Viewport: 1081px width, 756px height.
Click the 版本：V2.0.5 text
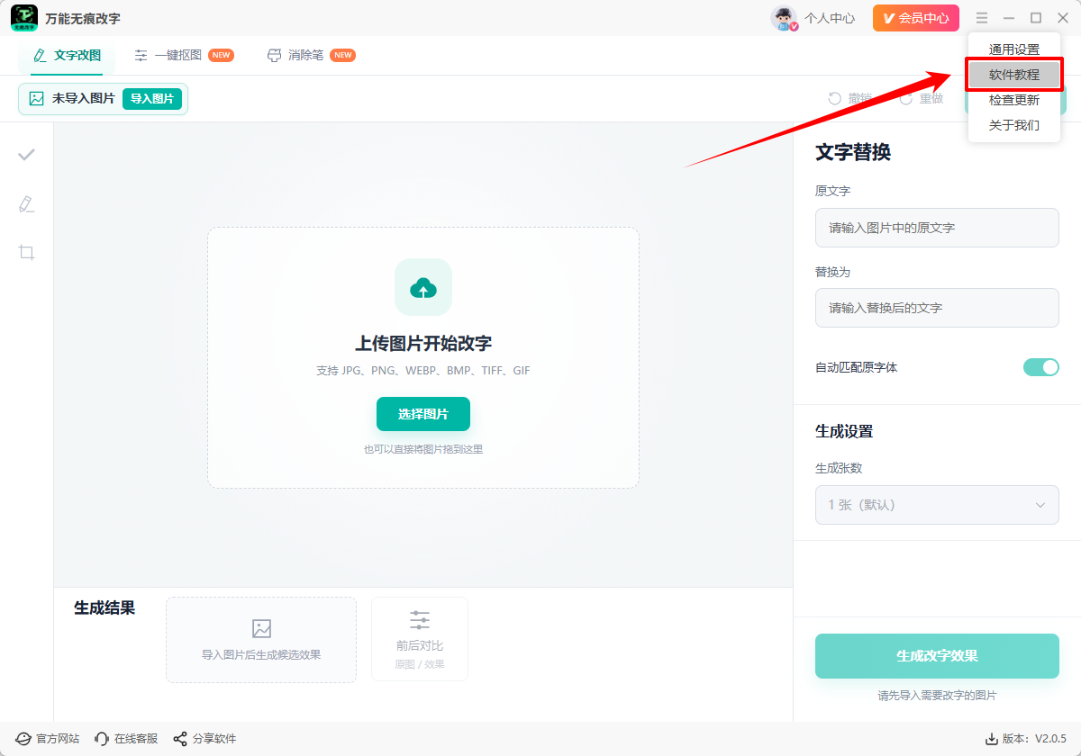(1034, 739)
